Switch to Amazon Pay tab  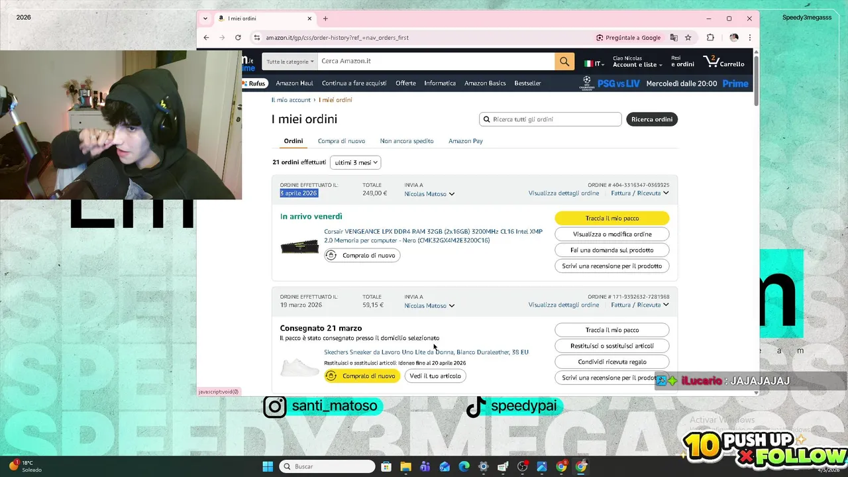(466, 141)
